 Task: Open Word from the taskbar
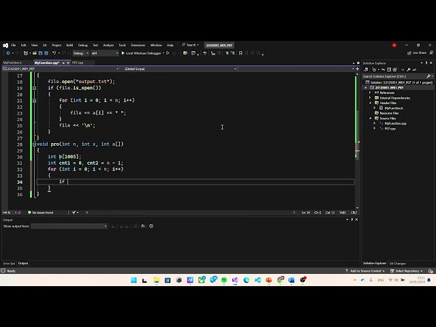[x=292, y=280]
